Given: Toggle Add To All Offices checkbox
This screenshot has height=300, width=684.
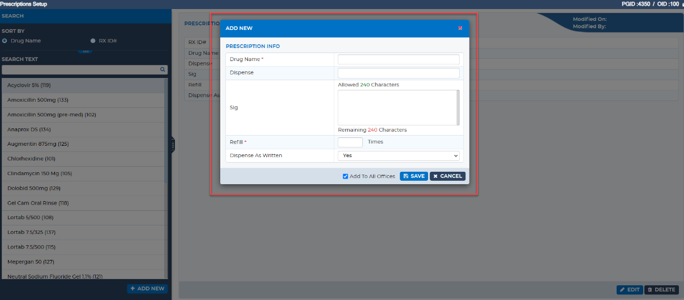Looking at the screenshot, I should (345, 176).
